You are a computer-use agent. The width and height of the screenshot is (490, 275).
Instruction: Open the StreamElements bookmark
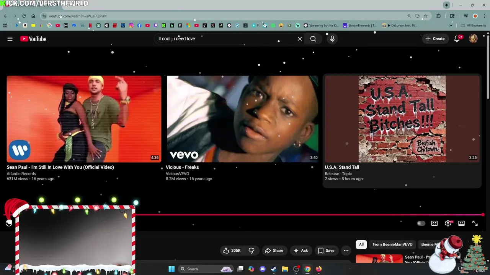coord(359,26)
